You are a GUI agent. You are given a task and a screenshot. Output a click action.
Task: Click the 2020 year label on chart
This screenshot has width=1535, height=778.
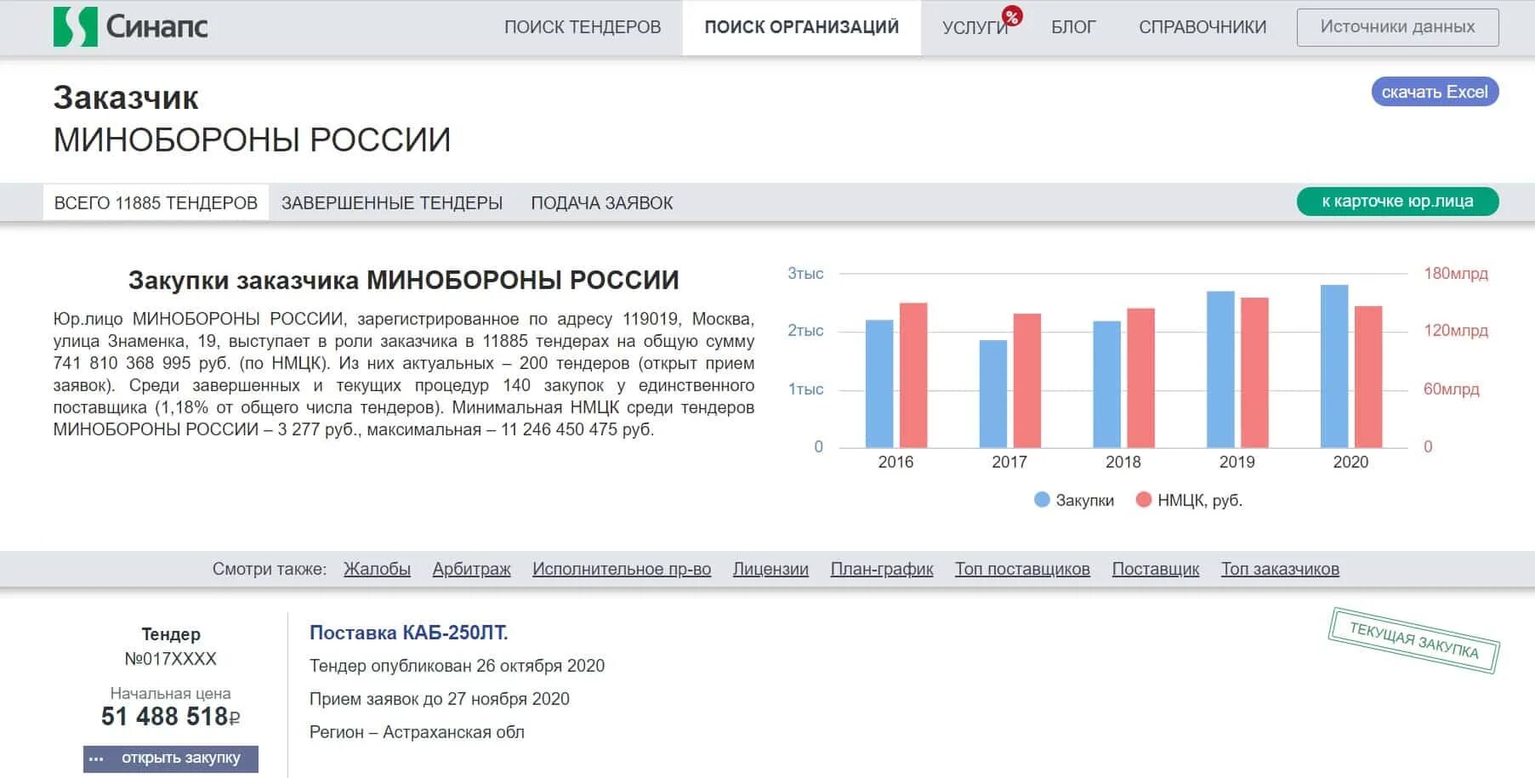(x=1350, y=462)
